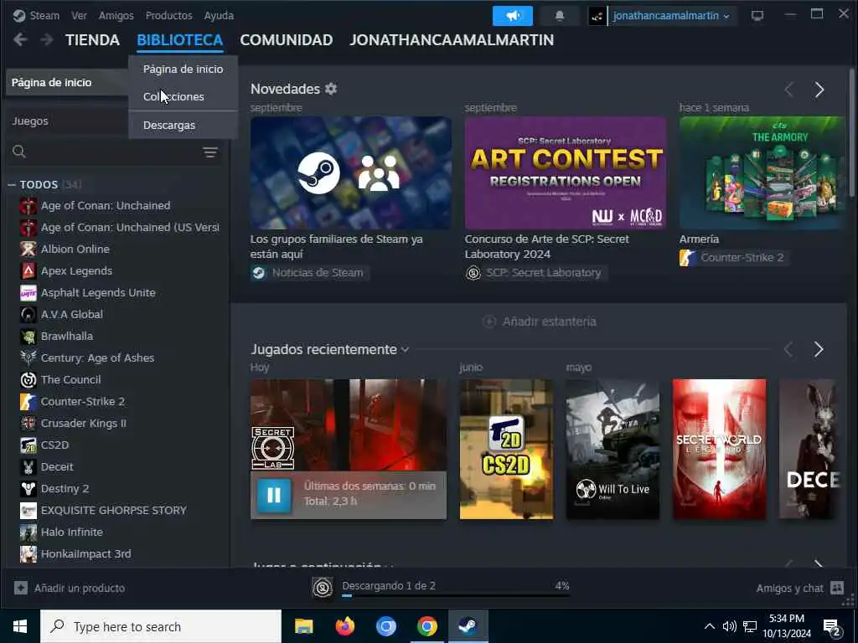Open the Ver menu

(x=79, y=15)
